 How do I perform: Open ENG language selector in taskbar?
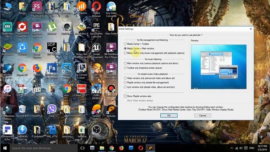251,148
